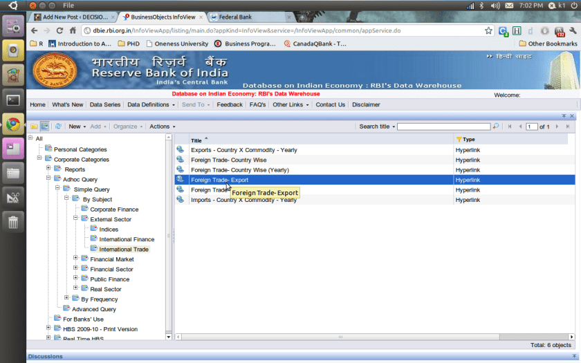
Task: Click the category view icon in toolbar
Action: [44, 127]
